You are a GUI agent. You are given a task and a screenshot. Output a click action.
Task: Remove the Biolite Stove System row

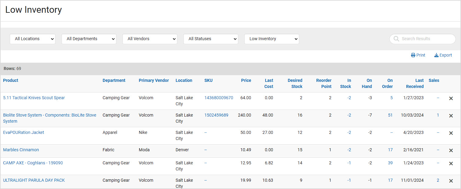pos(451,116)
